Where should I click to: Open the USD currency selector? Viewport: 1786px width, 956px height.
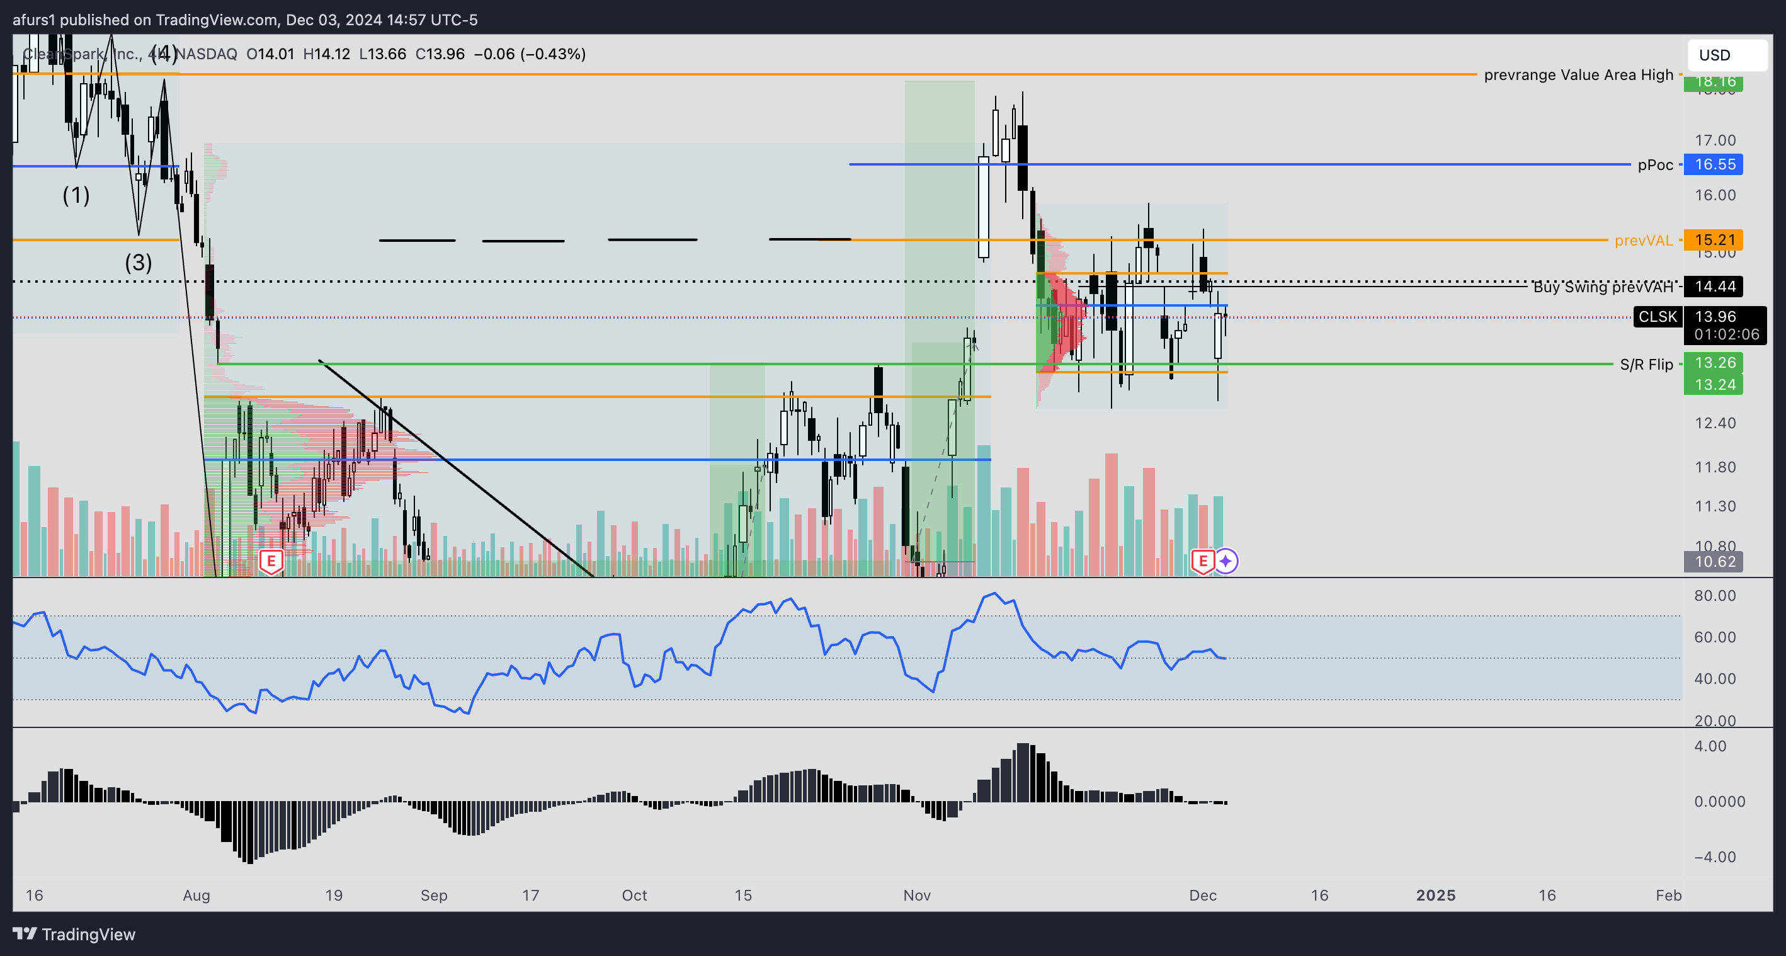pyautogui.click(x=1727, y=55)
